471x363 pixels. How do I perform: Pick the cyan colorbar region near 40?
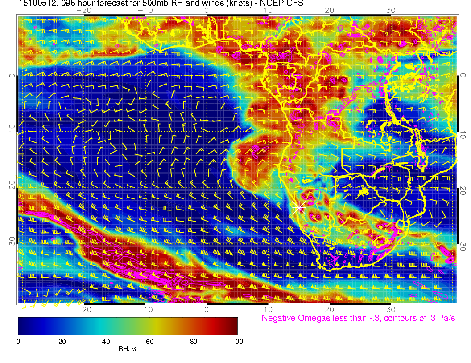pyautogui.click(x=106, y=326)
